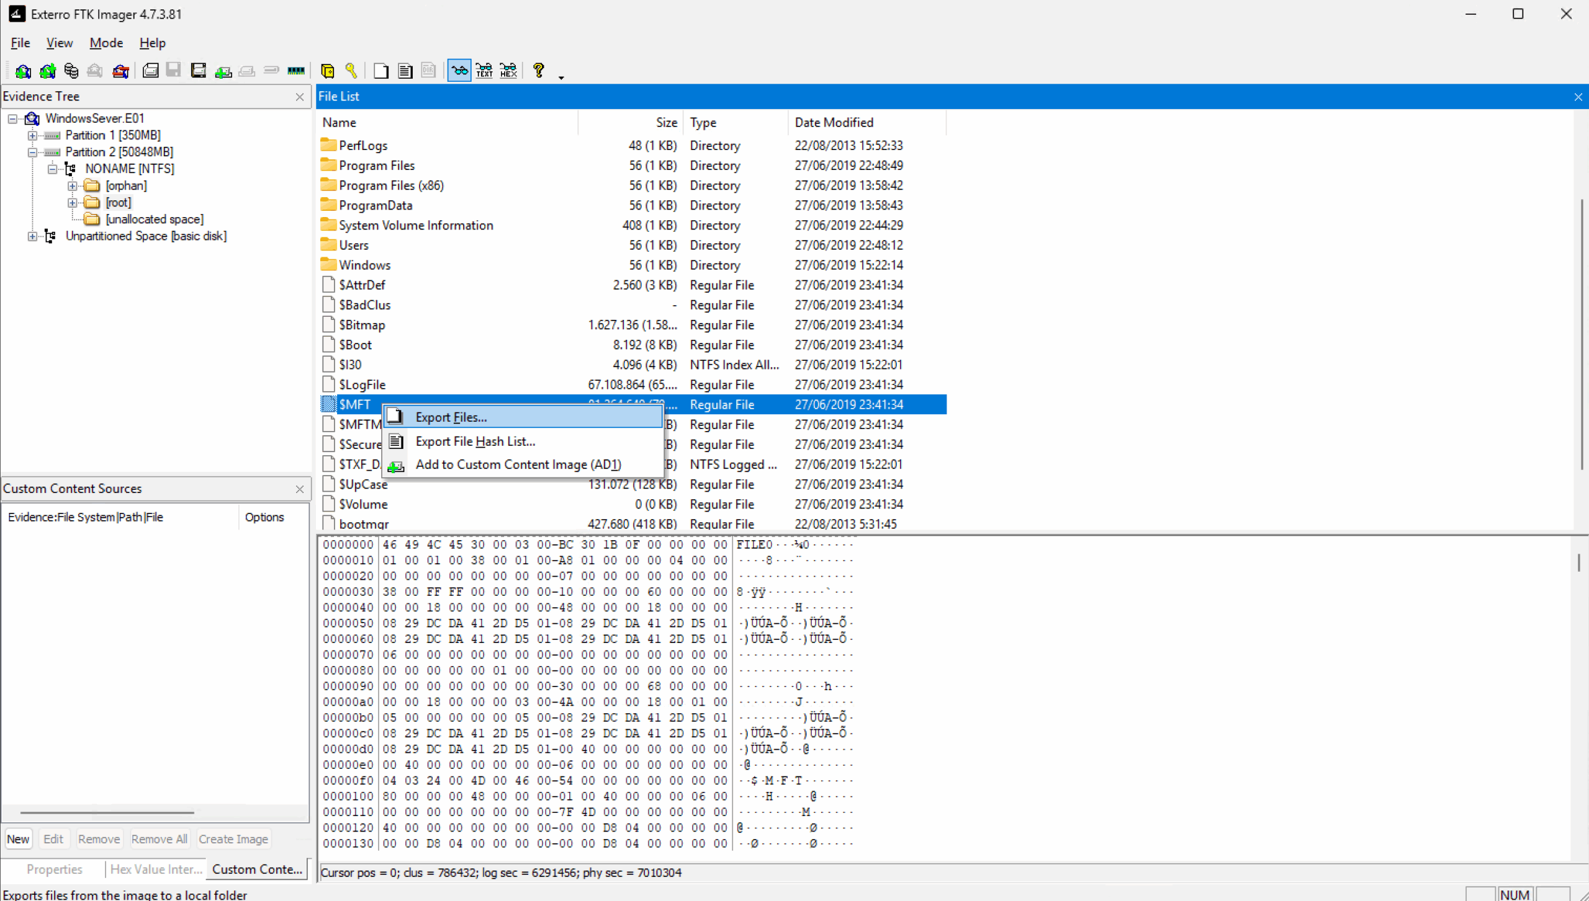Open the Mode menu
Viewport: 1589px width, 901px height.
(x=106, y=43)
